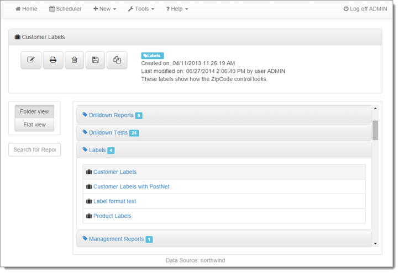This screenshot has width=399, height=273.
Task: Expand the Management Reports folder
Action: 116,239
